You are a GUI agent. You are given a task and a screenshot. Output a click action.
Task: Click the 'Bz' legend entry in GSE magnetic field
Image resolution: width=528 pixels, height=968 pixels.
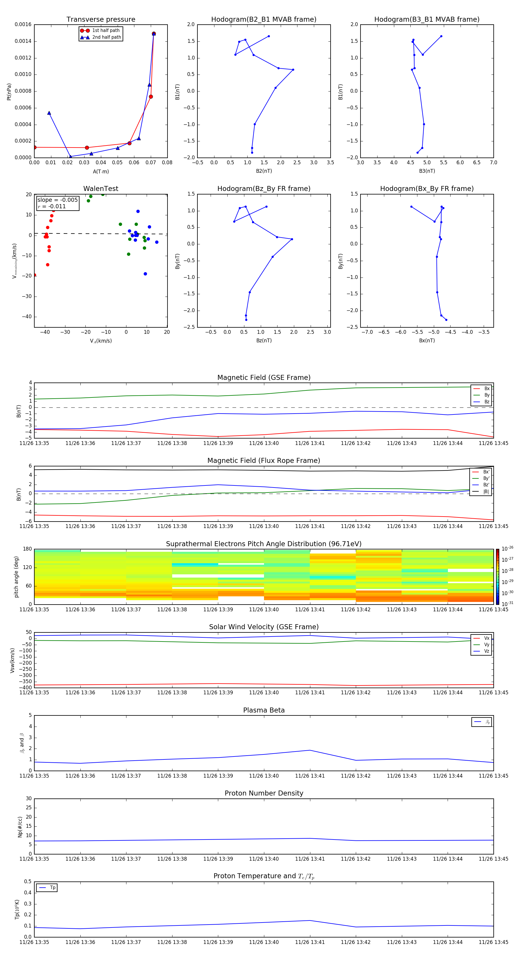pos(481,402)
